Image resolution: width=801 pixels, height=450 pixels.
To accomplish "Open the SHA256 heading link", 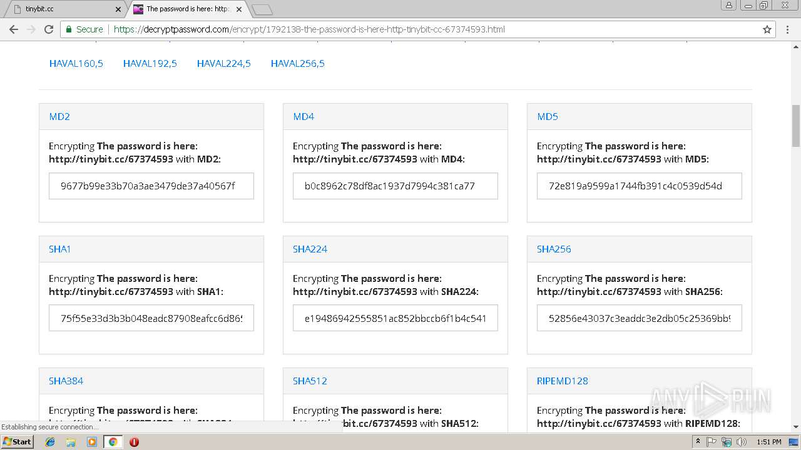I will pyautogui.click(x=554, y=249).
